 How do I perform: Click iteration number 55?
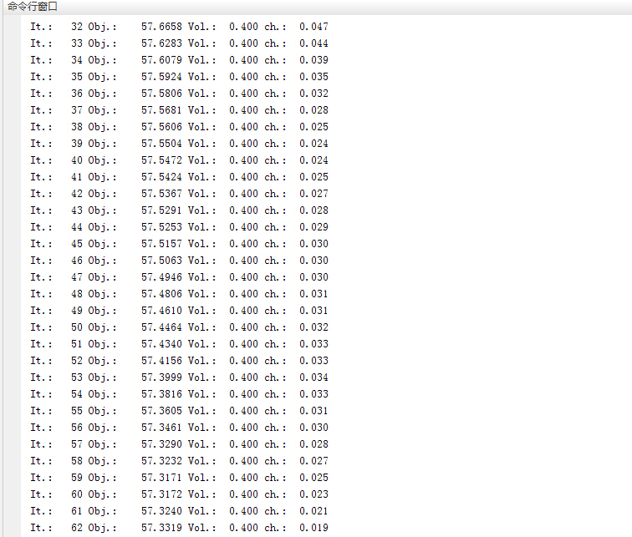[77, 411]
